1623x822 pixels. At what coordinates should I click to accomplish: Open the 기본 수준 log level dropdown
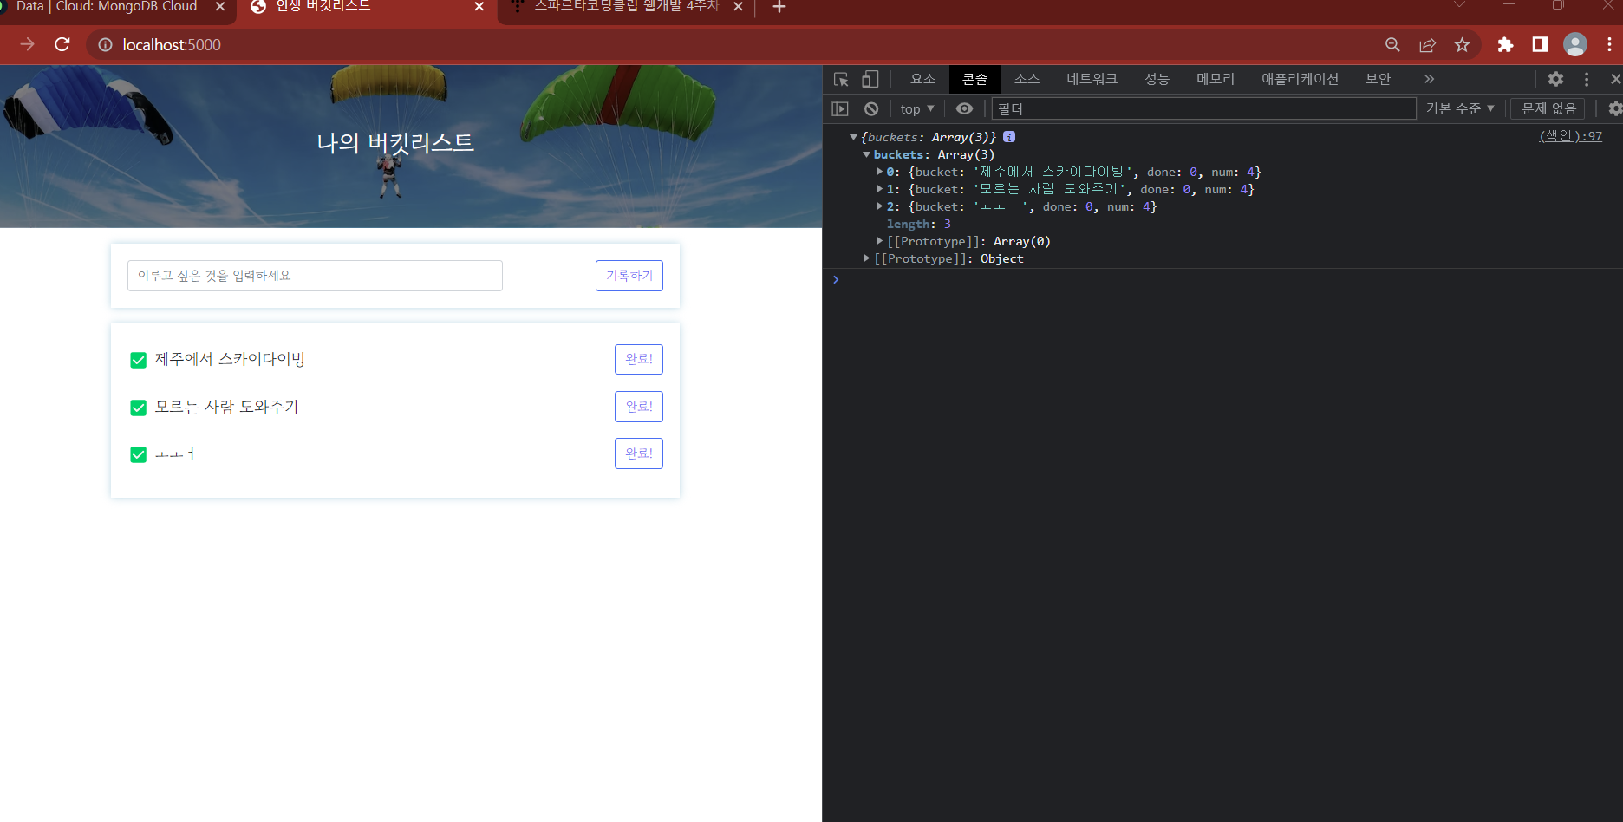click(1460, 108)
